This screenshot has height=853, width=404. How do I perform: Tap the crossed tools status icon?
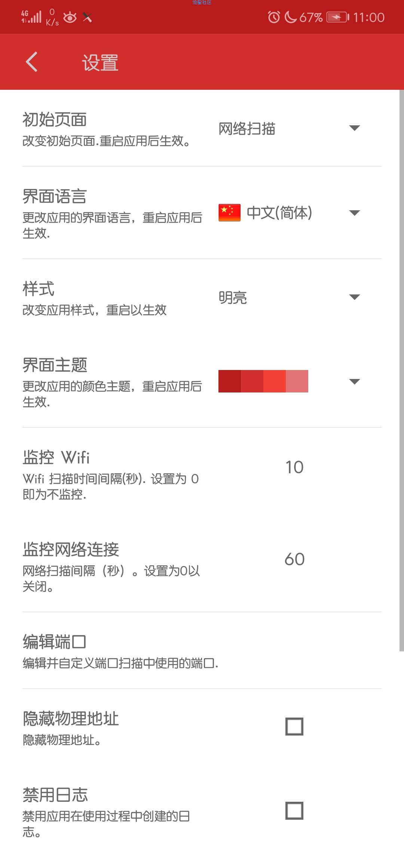tap(87, 17)
